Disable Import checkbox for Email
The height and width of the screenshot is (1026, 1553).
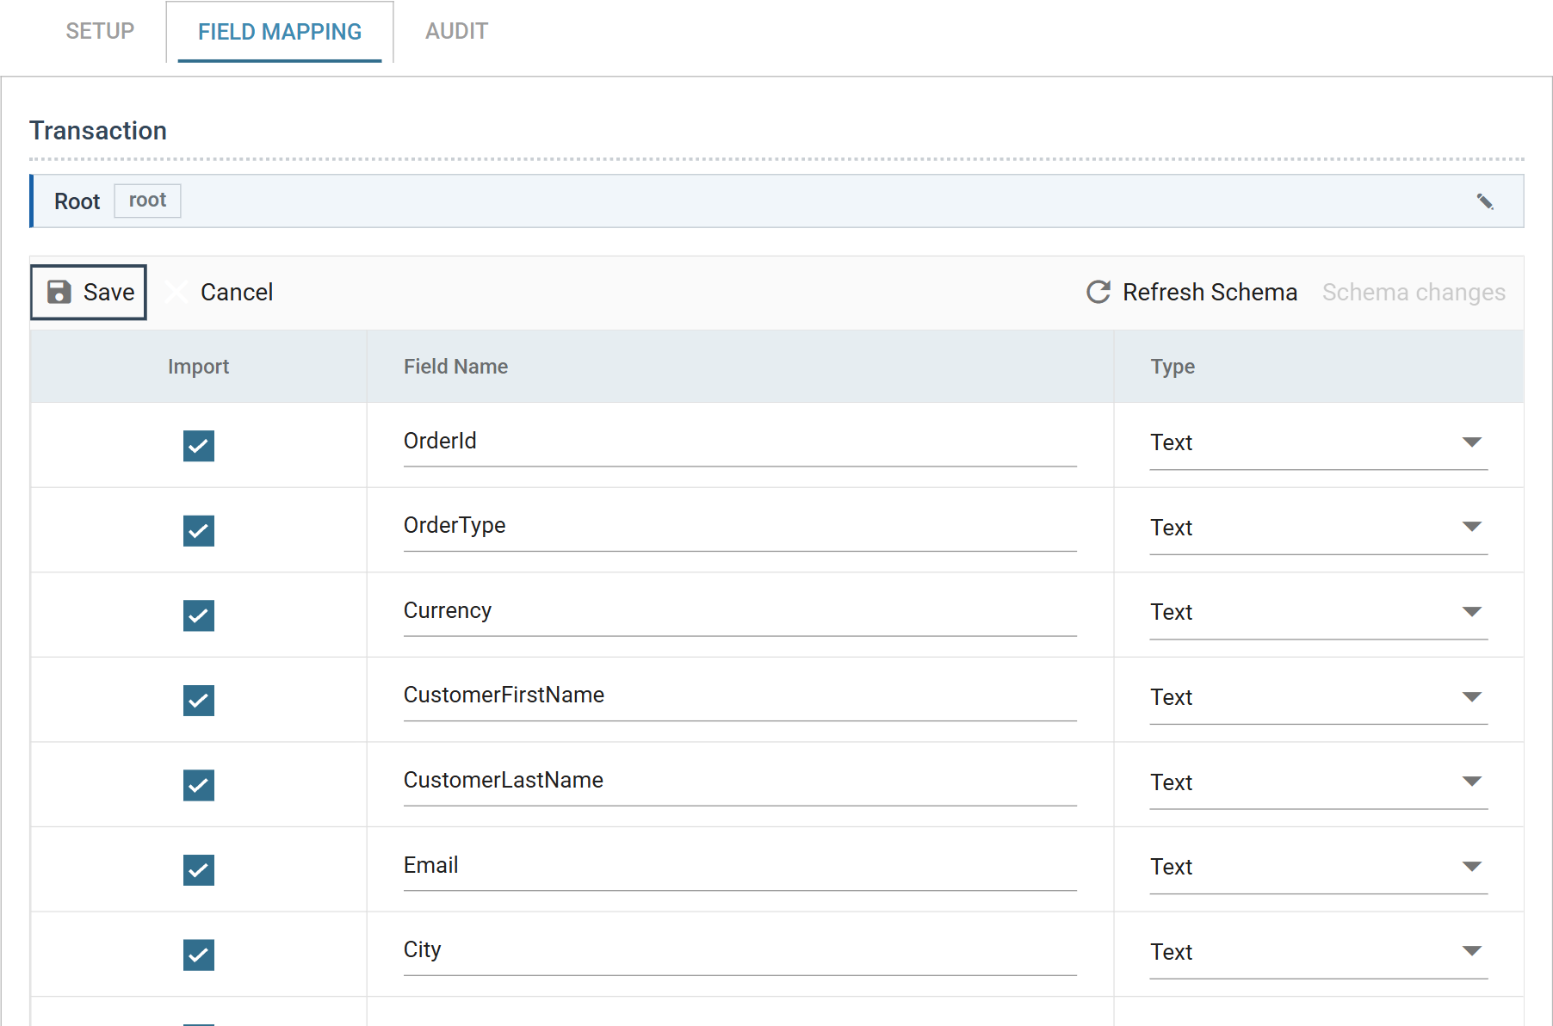coord(199,870)
